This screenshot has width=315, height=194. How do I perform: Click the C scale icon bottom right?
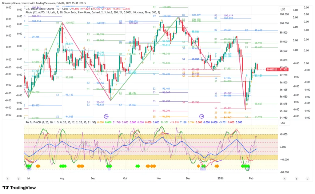[x=307, y=178]
